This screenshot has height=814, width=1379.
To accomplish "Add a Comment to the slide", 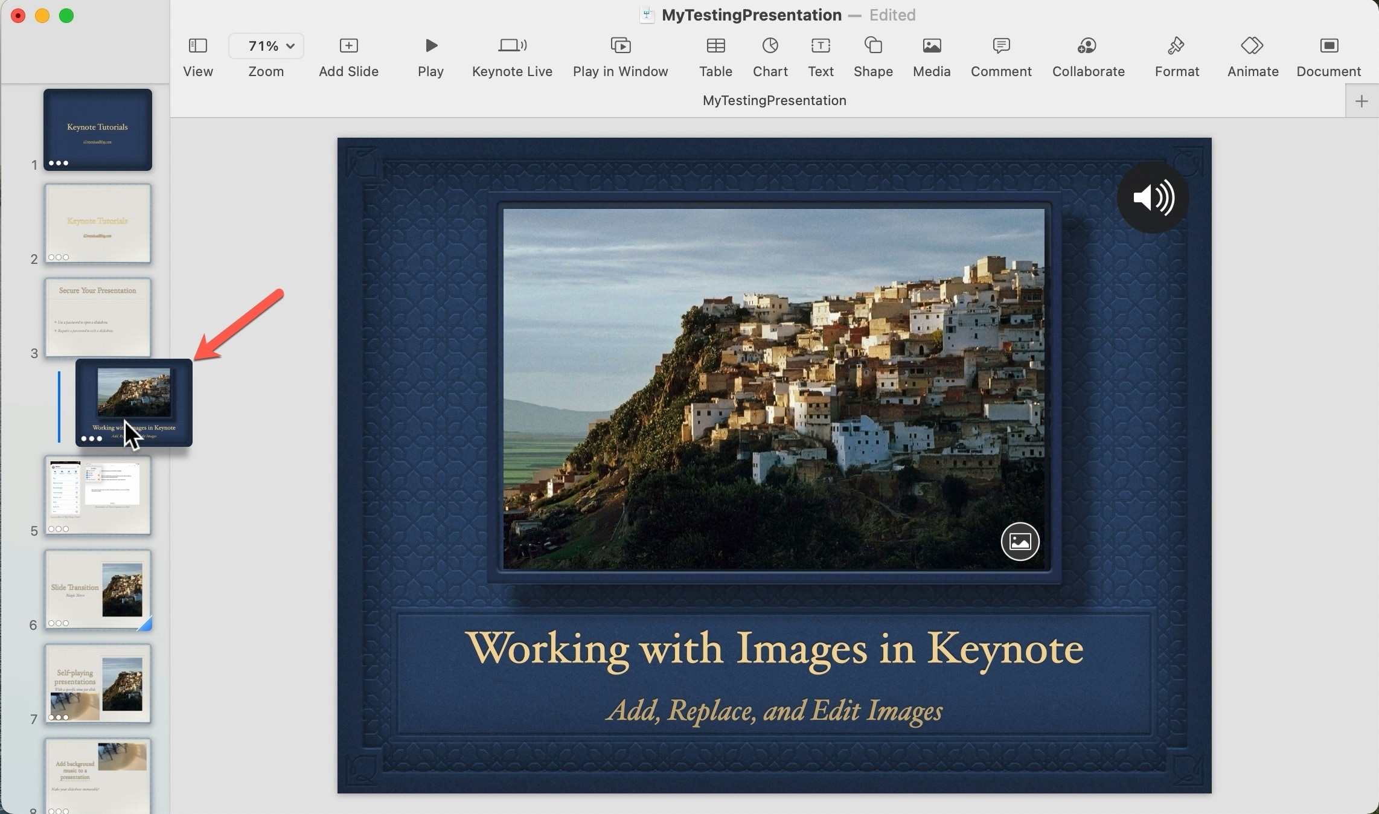I will [x=1001, y=54].
